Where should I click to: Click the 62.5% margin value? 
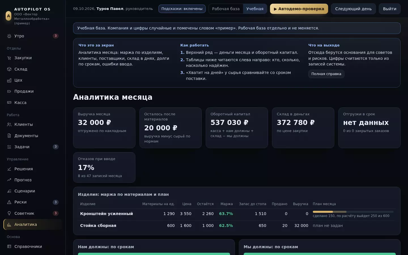pyautogui.click(x=226, y=226)
